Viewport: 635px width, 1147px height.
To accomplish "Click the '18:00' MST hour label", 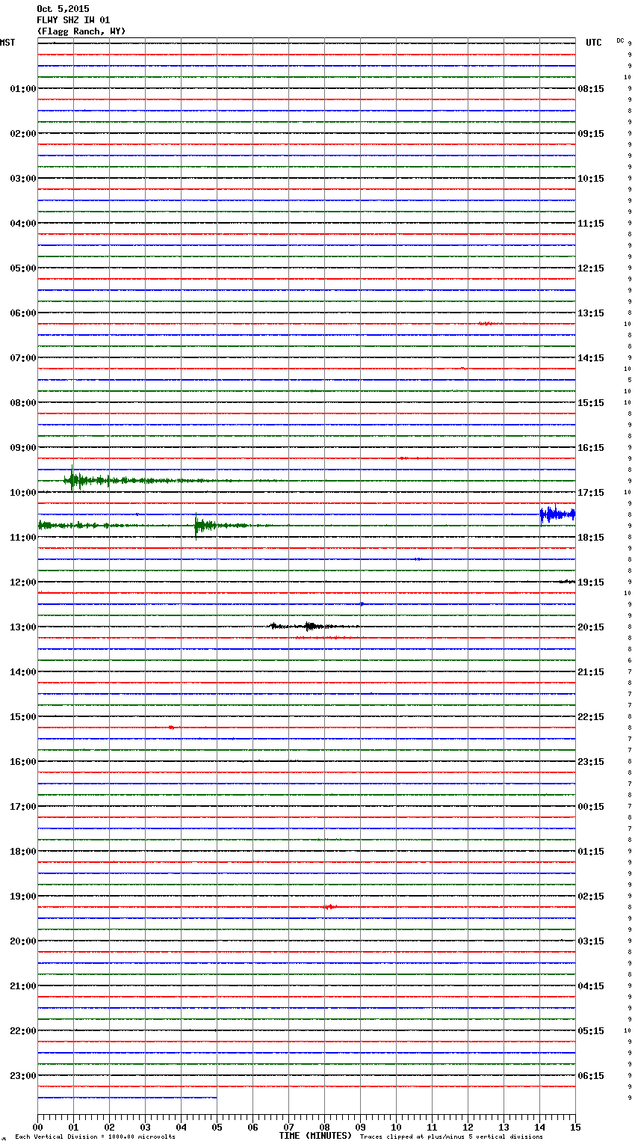I will (x=23, y=852).
